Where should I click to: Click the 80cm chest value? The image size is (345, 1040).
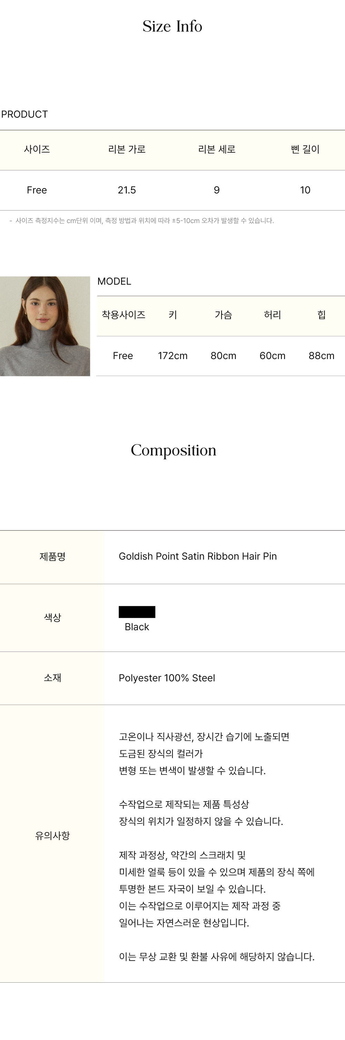223,356
